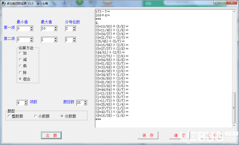
Task: Click the output area scrollbar down arrow
Action: tap(234, 125)
